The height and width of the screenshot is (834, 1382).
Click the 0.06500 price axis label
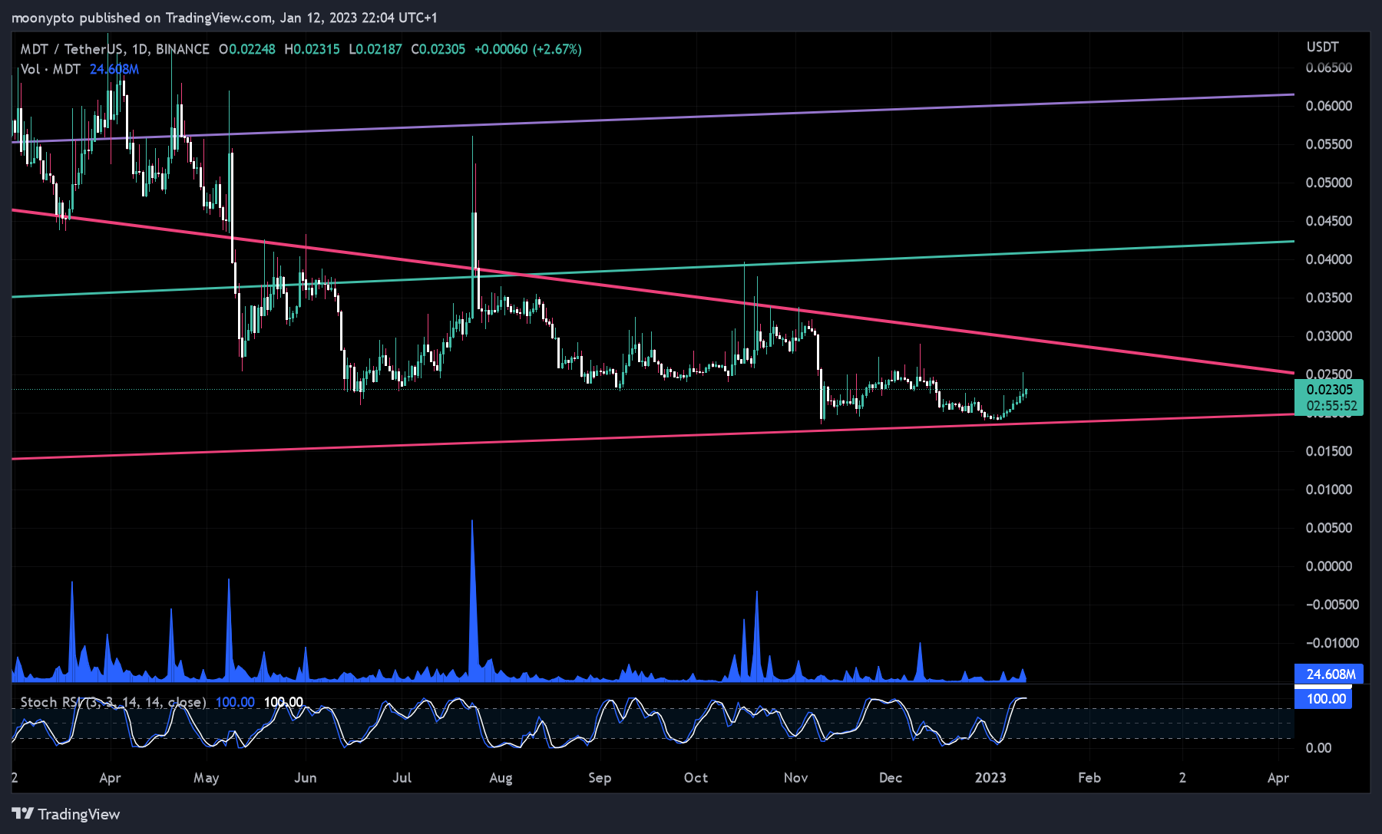click(1329, 68)
